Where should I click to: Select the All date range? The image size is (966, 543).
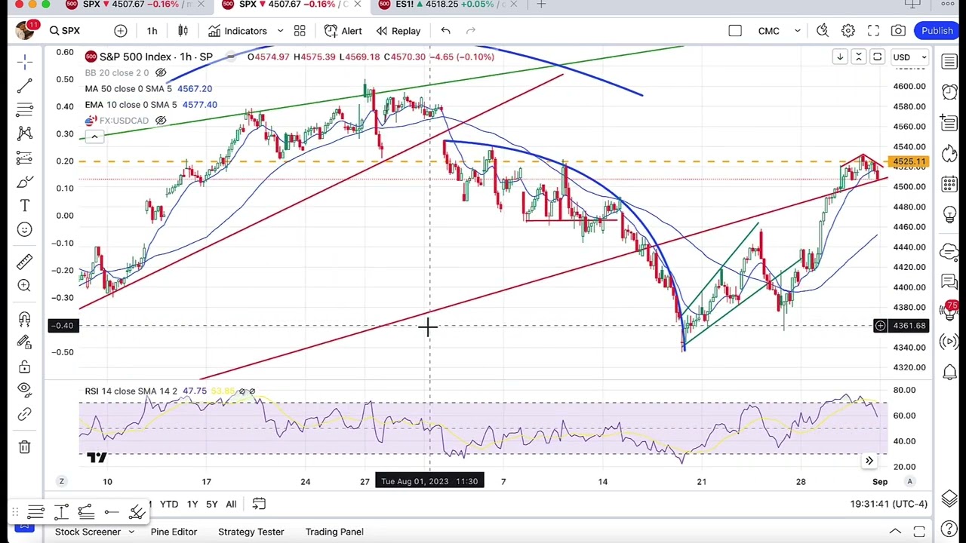point(231,504)
